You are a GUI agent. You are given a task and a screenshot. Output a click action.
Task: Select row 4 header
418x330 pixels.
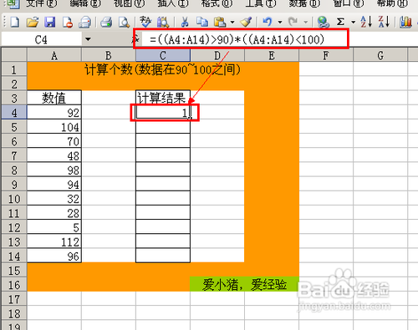tap(14, 112)
